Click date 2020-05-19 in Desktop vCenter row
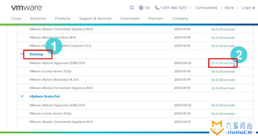Image resolution: width=258 pixels, height=136 pixels. point(182,71)
